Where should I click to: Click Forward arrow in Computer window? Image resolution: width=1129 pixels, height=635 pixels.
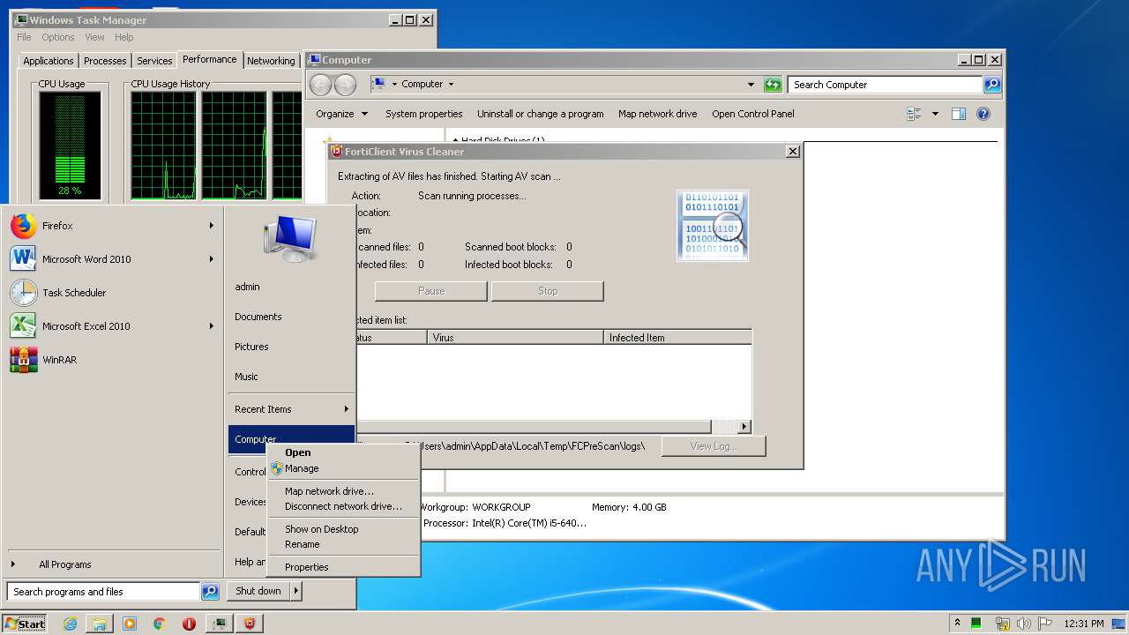(345, 85)
